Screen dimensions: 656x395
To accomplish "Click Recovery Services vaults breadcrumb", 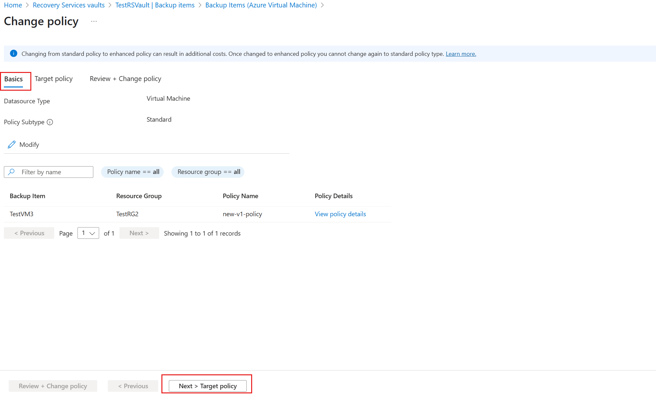I will 69,5.
